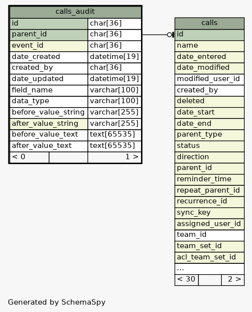Select the after_value_string column
The width and height of the screenshot is (252, 312).
click(49, 124)
